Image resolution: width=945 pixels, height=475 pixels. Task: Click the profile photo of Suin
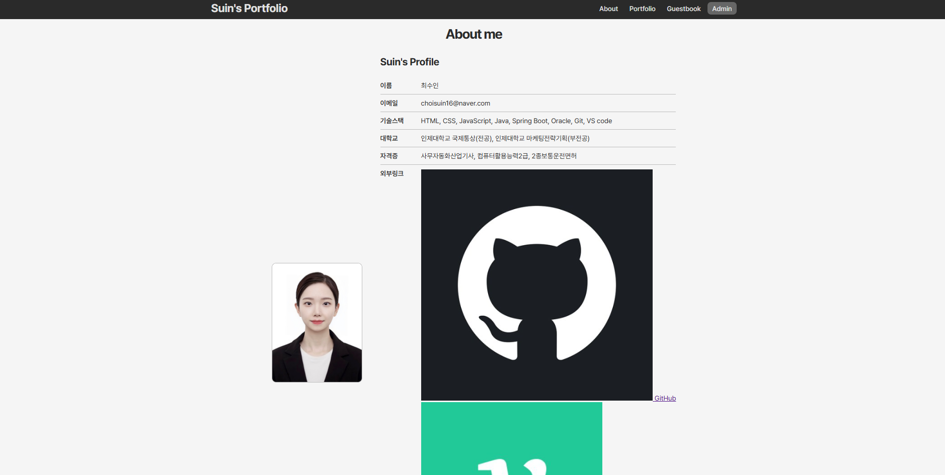[317, 322]
